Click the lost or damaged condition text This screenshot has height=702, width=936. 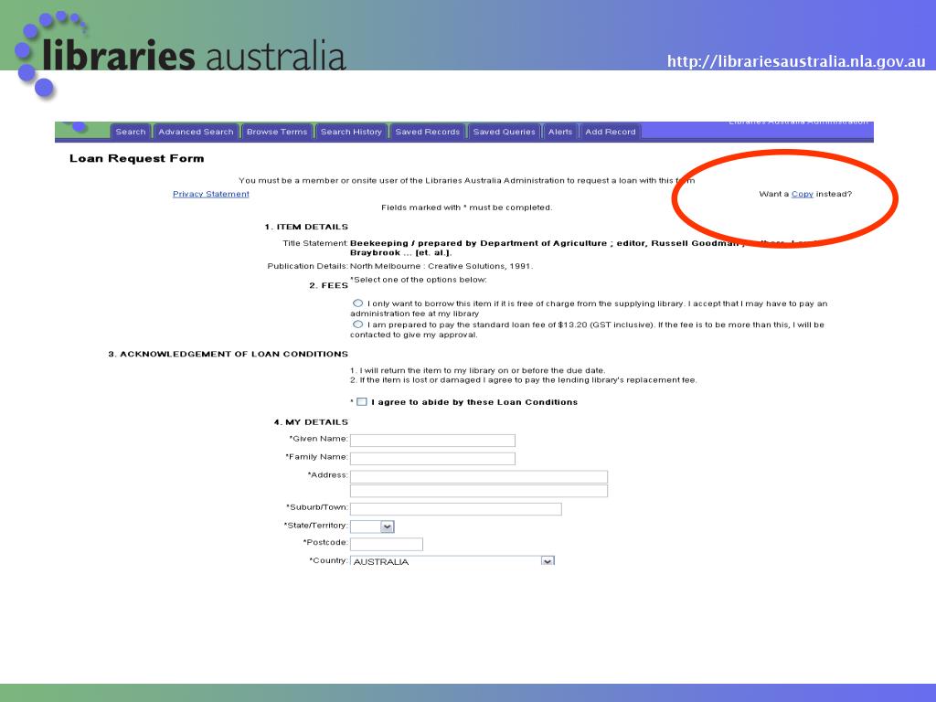point(524,379)
